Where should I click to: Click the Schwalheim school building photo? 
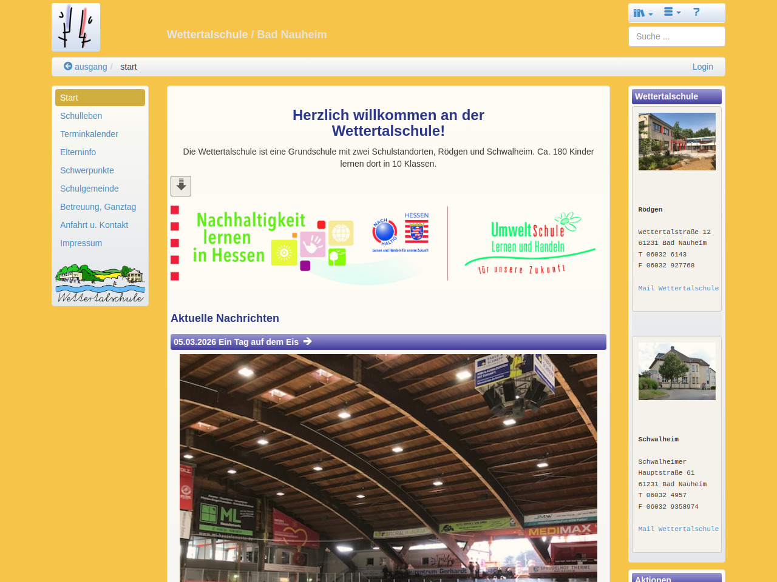point(677,371)
